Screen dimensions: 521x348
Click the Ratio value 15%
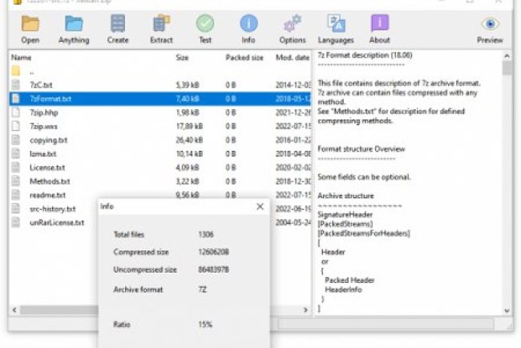(x=205, y=325)
